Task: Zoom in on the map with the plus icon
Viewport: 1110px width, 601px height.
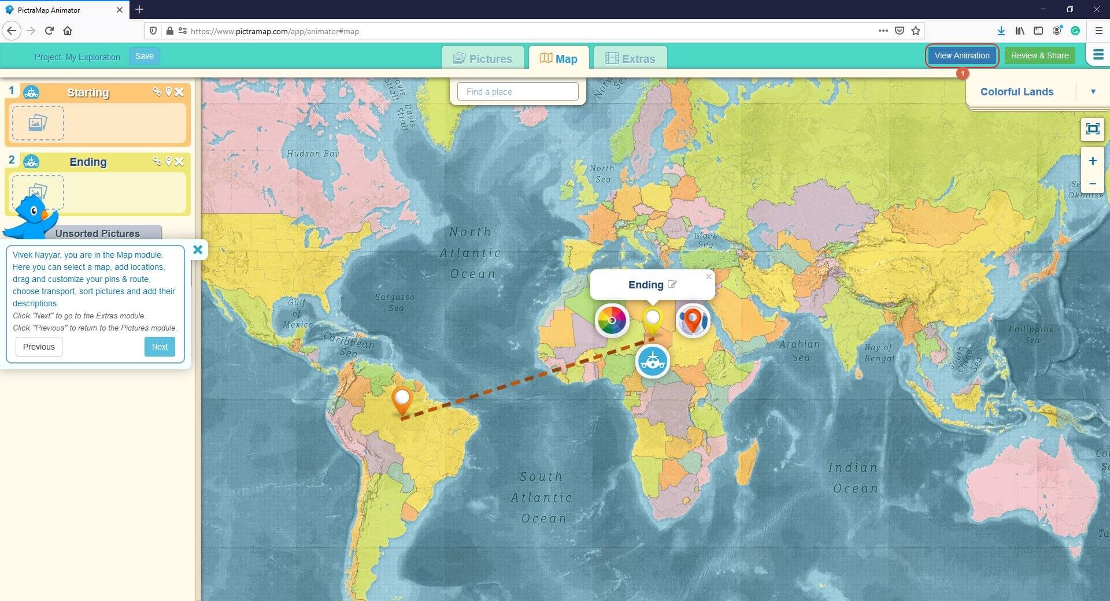Action: tap(1093, 161)
